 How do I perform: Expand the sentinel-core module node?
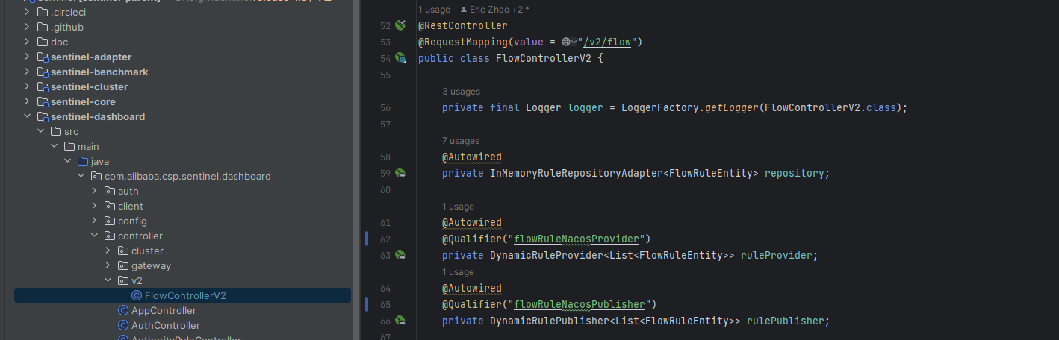coord(28,101)
